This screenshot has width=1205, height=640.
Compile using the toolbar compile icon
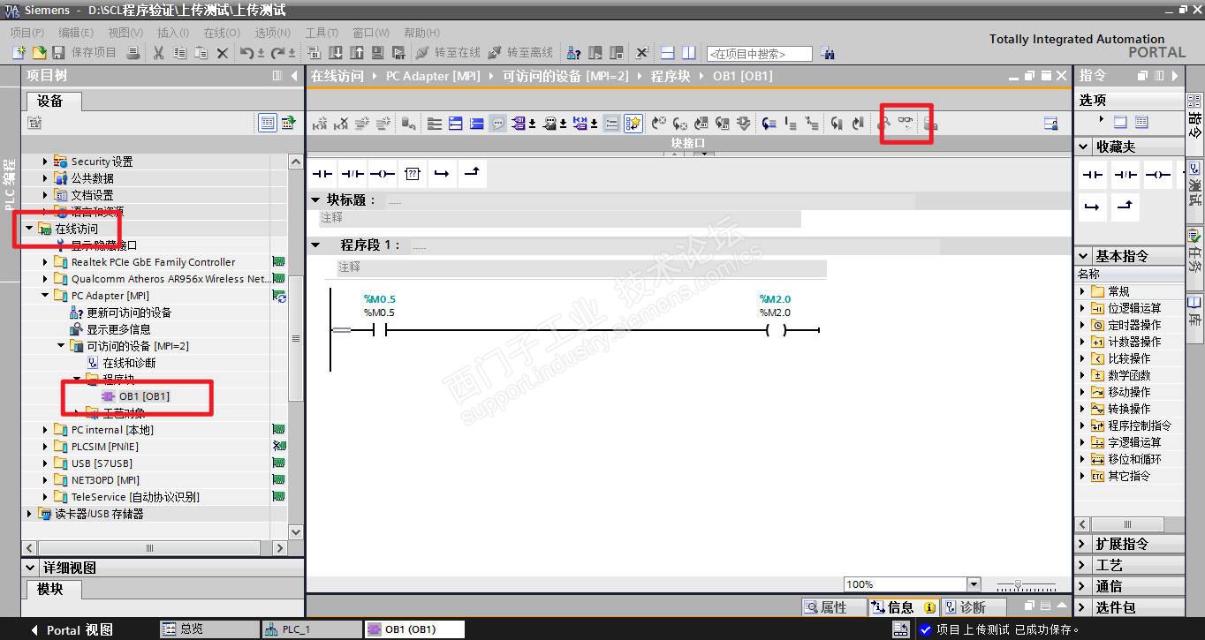[315, 53]
